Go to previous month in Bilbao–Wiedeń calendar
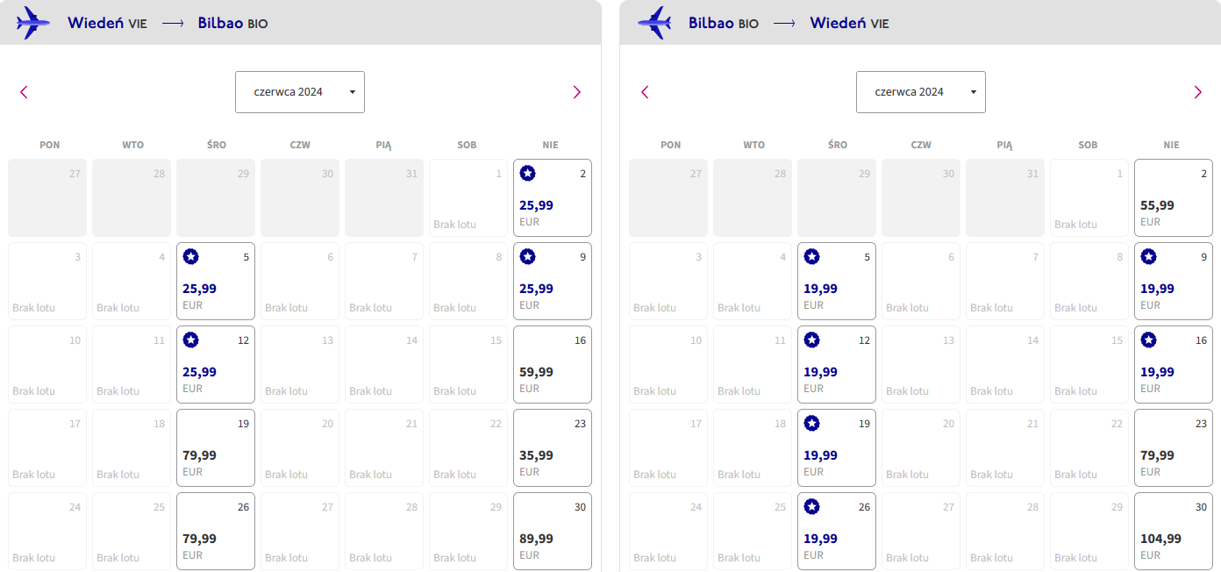 (645, 92)
